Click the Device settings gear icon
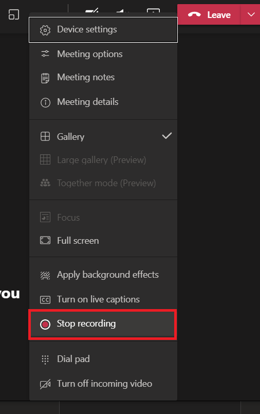 [45, 30]
